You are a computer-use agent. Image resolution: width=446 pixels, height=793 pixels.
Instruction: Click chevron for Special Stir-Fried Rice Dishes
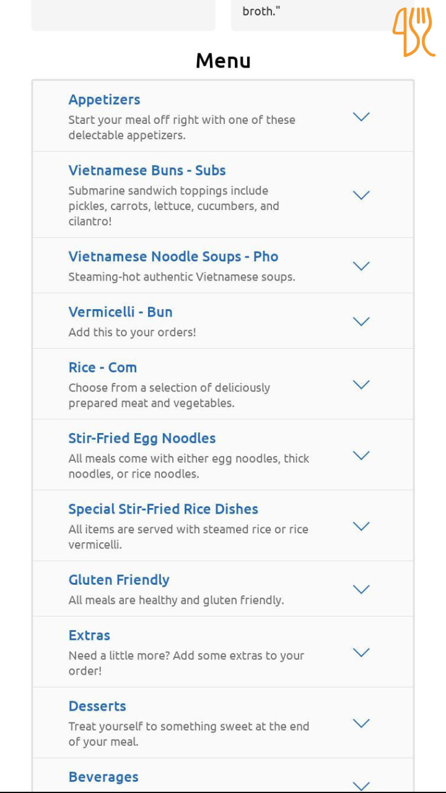(x=361, y=526)
